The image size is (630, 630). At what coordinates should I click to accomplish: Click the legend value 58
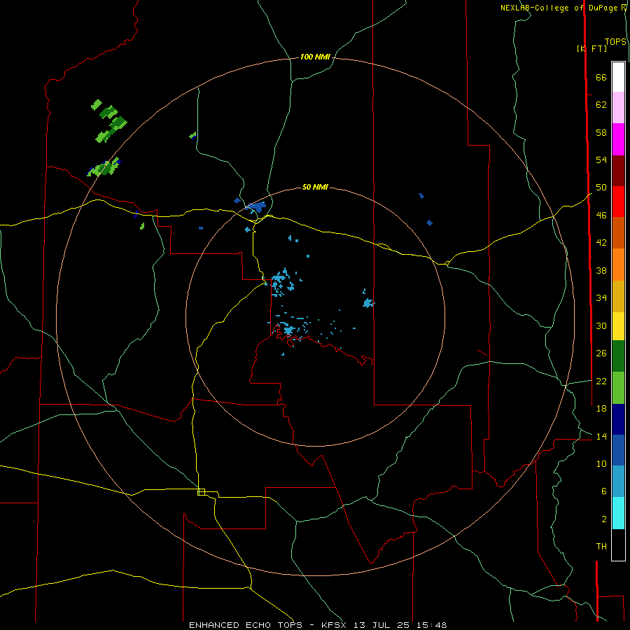pyautogui.click(x=601, y=132)
